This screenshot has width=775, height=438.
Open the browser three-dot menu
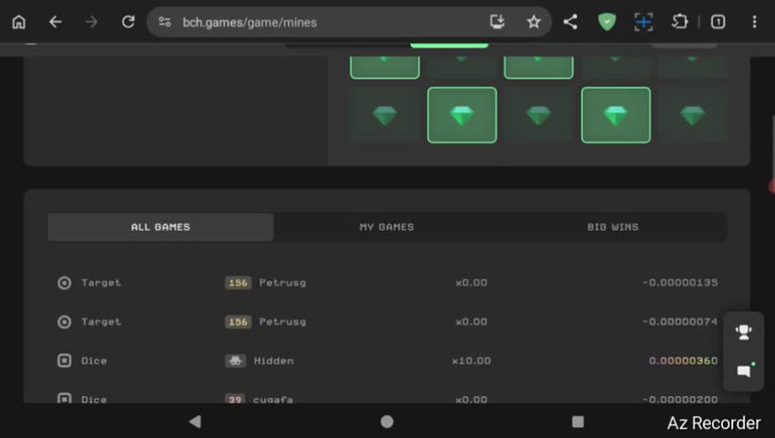(x=754, y=22)
